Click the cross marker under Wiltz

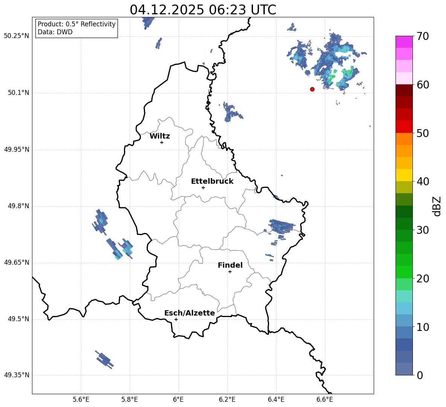(162, 142)
